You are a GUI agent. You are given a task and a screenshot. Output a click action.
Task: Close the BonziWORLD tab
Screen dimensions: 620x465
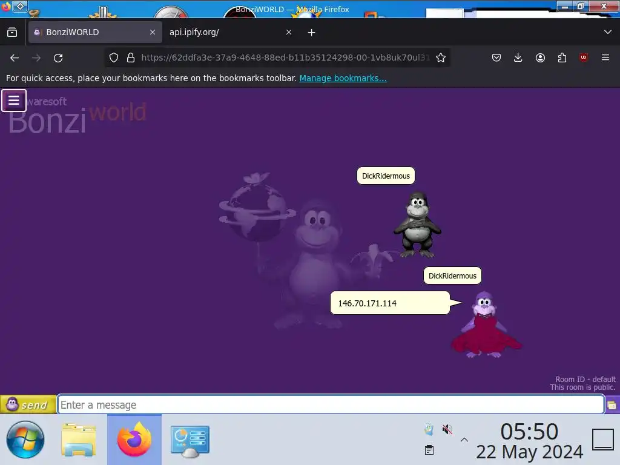tap(153, 32)
